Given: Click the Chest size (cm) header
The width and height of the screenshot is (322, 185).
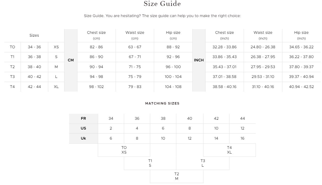Looking at the screenshot, I should 96,35.
